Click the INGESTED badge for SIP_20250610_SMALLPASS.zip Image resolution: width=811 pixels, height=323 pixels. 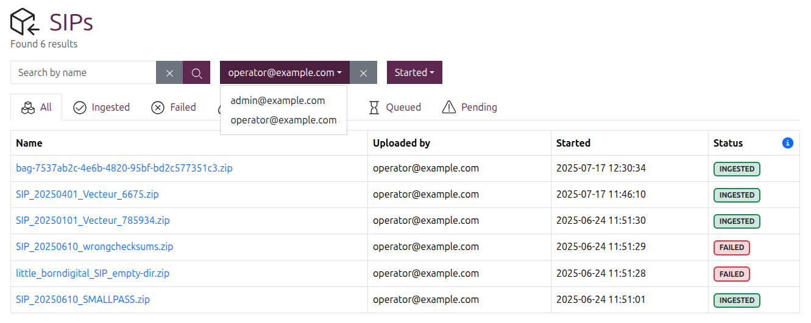(x=737, y=300)
